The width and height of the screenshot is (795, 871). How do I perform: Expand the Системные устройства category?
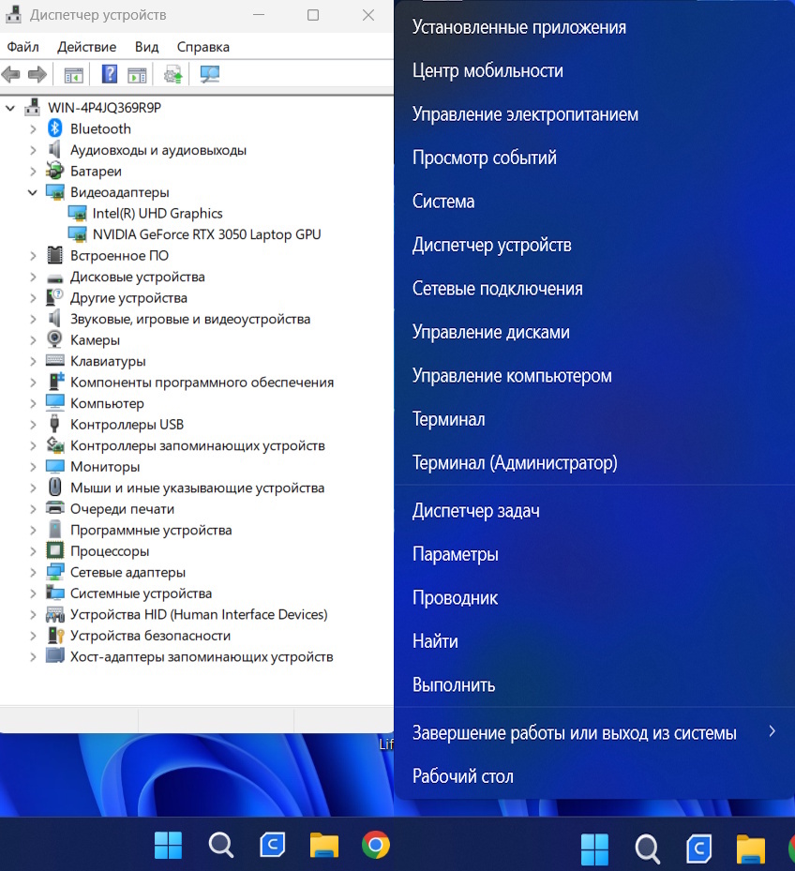coord(32,593)
